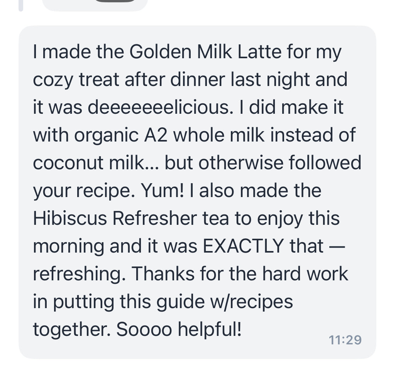This screenshot has width=420, height=381.
Task: Click the word "deeeeeeelicious" in the message
Action: point(159,107)
